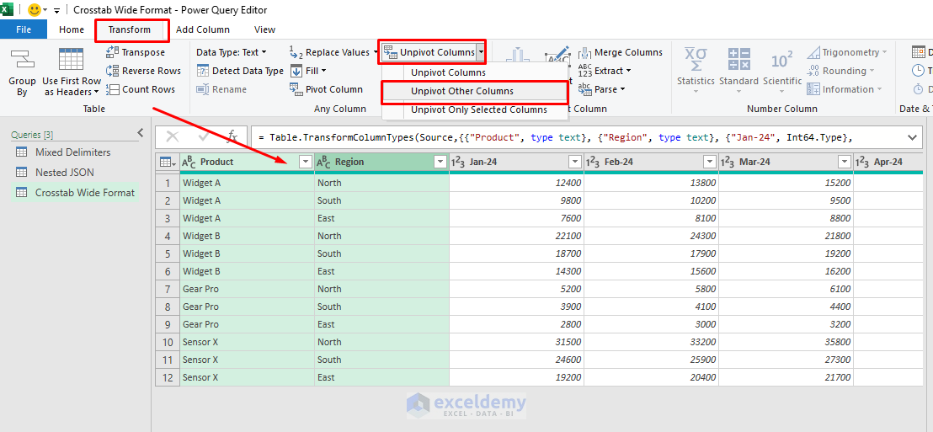The image size is (933, 432).
Task: Select the Mixed Delimiters query
Action: [x=72, y=152]
